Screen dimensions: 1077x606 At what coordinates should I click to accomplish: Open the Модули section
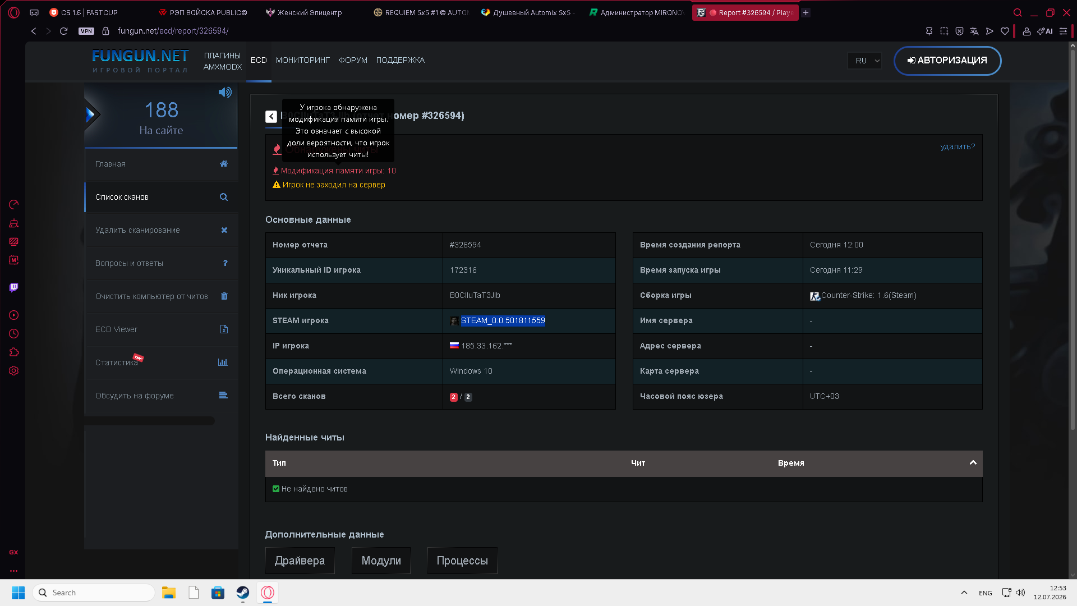(381, 561)
